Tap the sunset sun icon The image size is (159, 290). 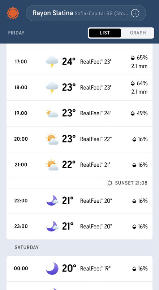pyautogui.click(x=109, y=183)
